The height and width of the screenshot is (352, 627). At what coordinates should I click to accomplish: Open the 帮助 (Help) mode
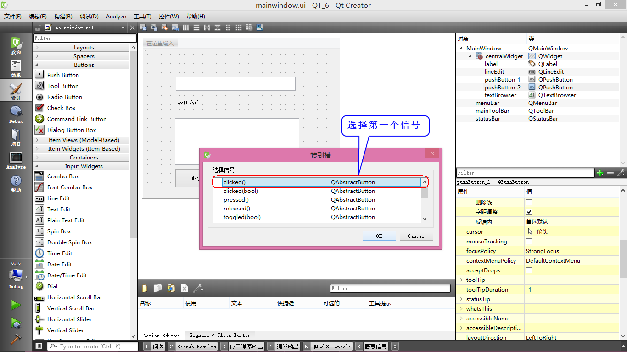click(16, 183)
